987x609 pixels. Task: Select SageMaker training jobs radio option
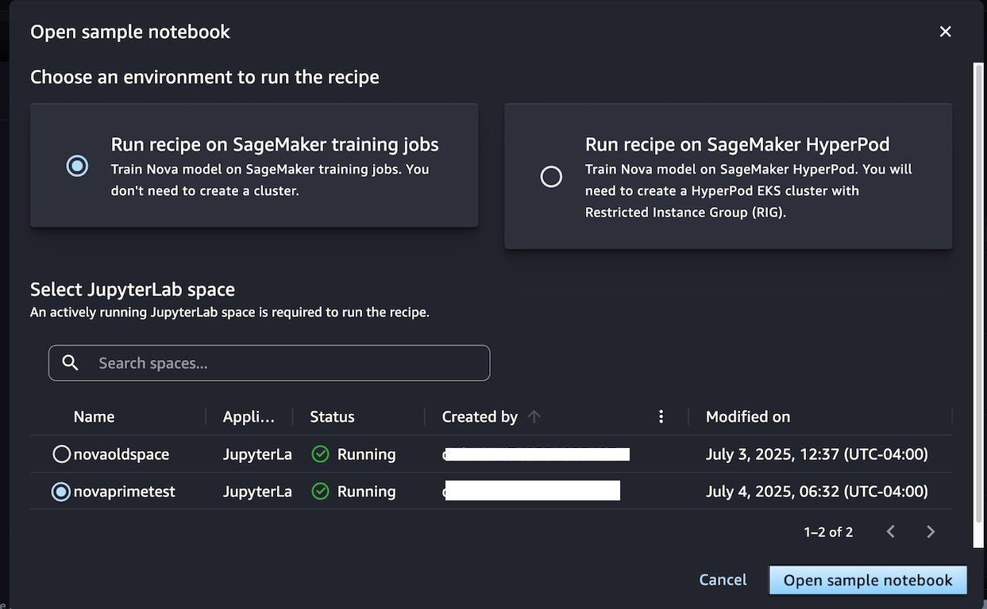pos(77,166)
